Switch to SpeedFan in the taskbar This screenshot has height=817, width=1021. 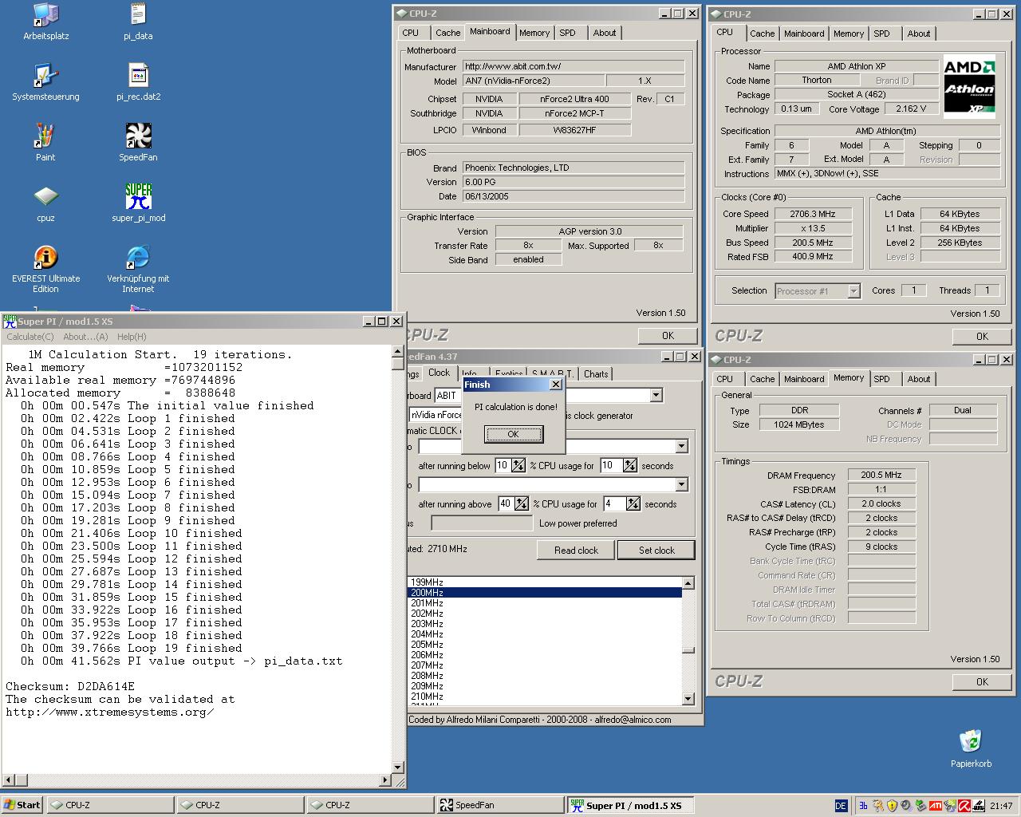pos(501,805)
